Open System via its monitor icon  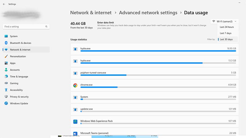[6, 36]
